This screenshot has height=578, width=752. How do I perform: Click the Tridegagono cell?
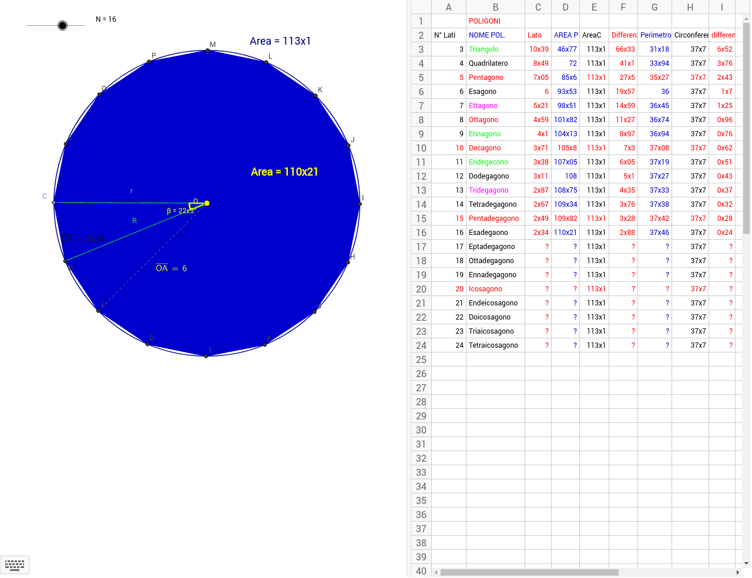[496, 190]
